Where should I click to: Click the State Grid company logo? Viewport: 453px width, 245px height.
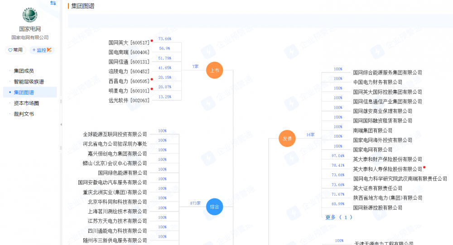(x=30, y=15)
